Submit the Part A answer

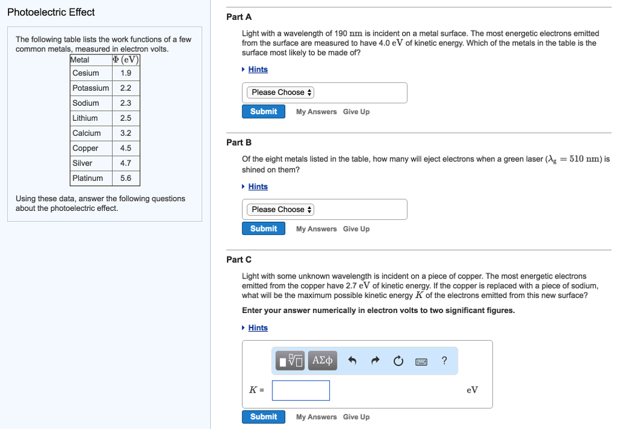click(x=263, y=111)
